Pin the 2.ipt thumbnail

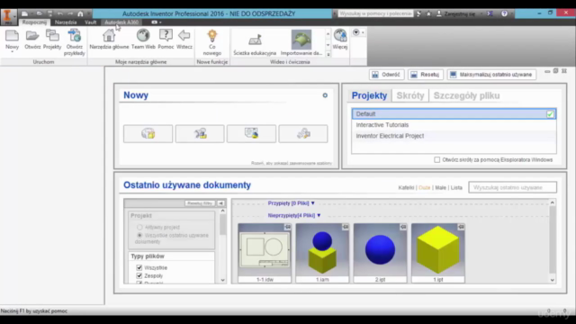tap(403, 227)
